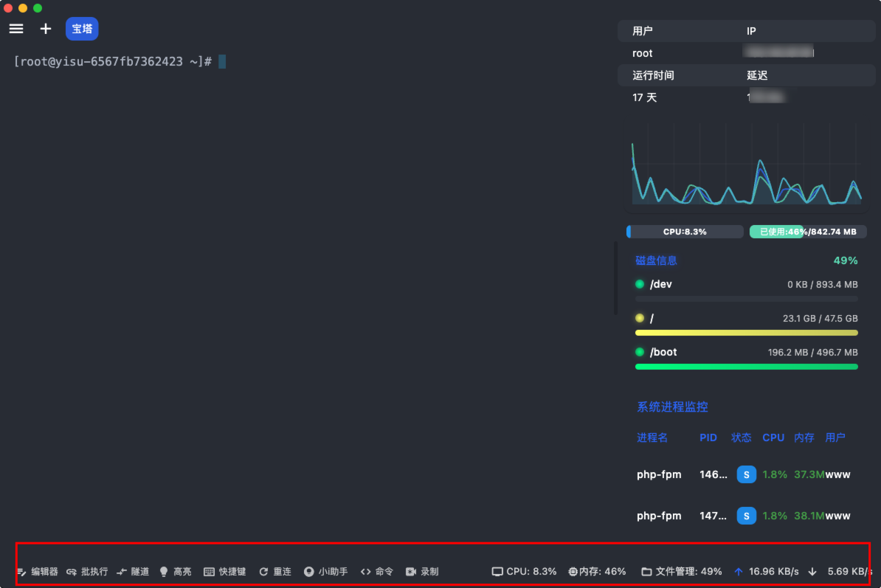Viewport: 881px width, 588px height.
Task: Switch to the 宝塔 session tab
Action: (x=82, y=29)
